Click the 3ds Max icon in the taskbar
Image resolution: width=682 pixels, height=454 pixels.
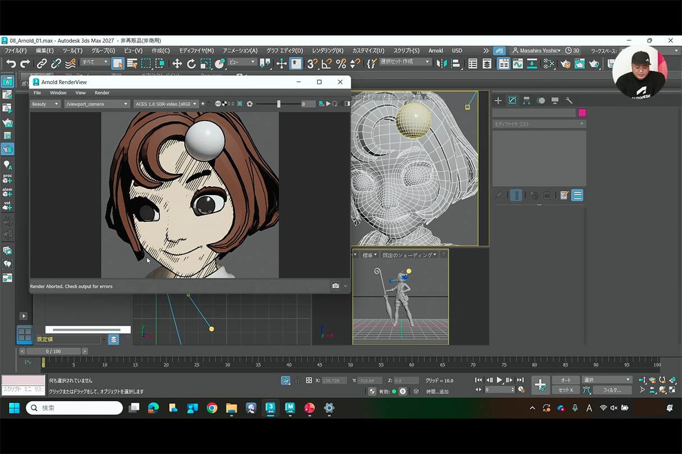pos(271,408)
